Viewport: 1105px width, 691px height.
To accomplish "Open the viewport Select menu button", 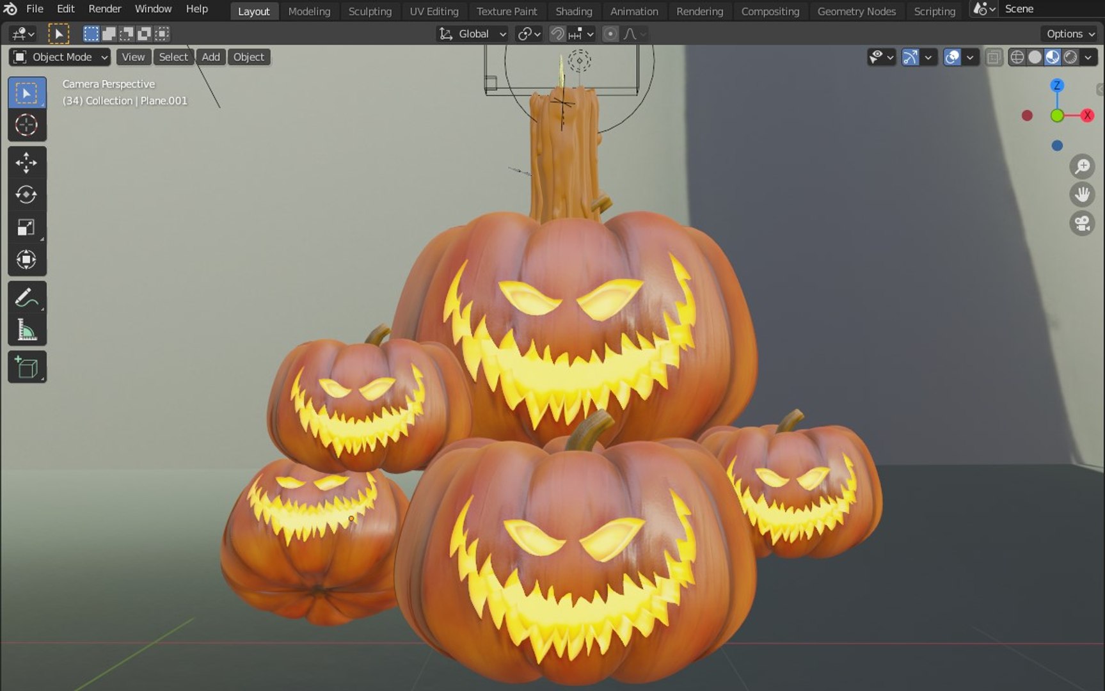I will tap(173, 57).
